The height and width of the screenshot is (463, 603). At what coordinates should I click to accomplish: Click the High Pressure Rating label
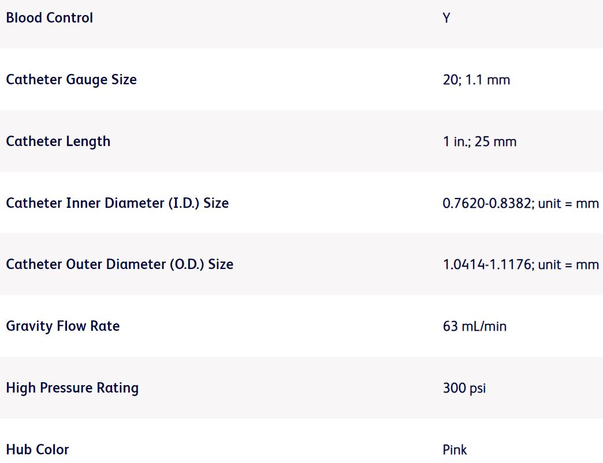click(x=72, y=388)
